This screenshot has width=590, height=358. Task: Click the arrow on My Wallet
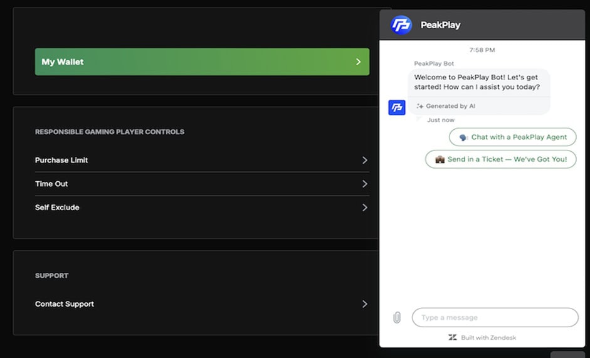click(358, 61)
